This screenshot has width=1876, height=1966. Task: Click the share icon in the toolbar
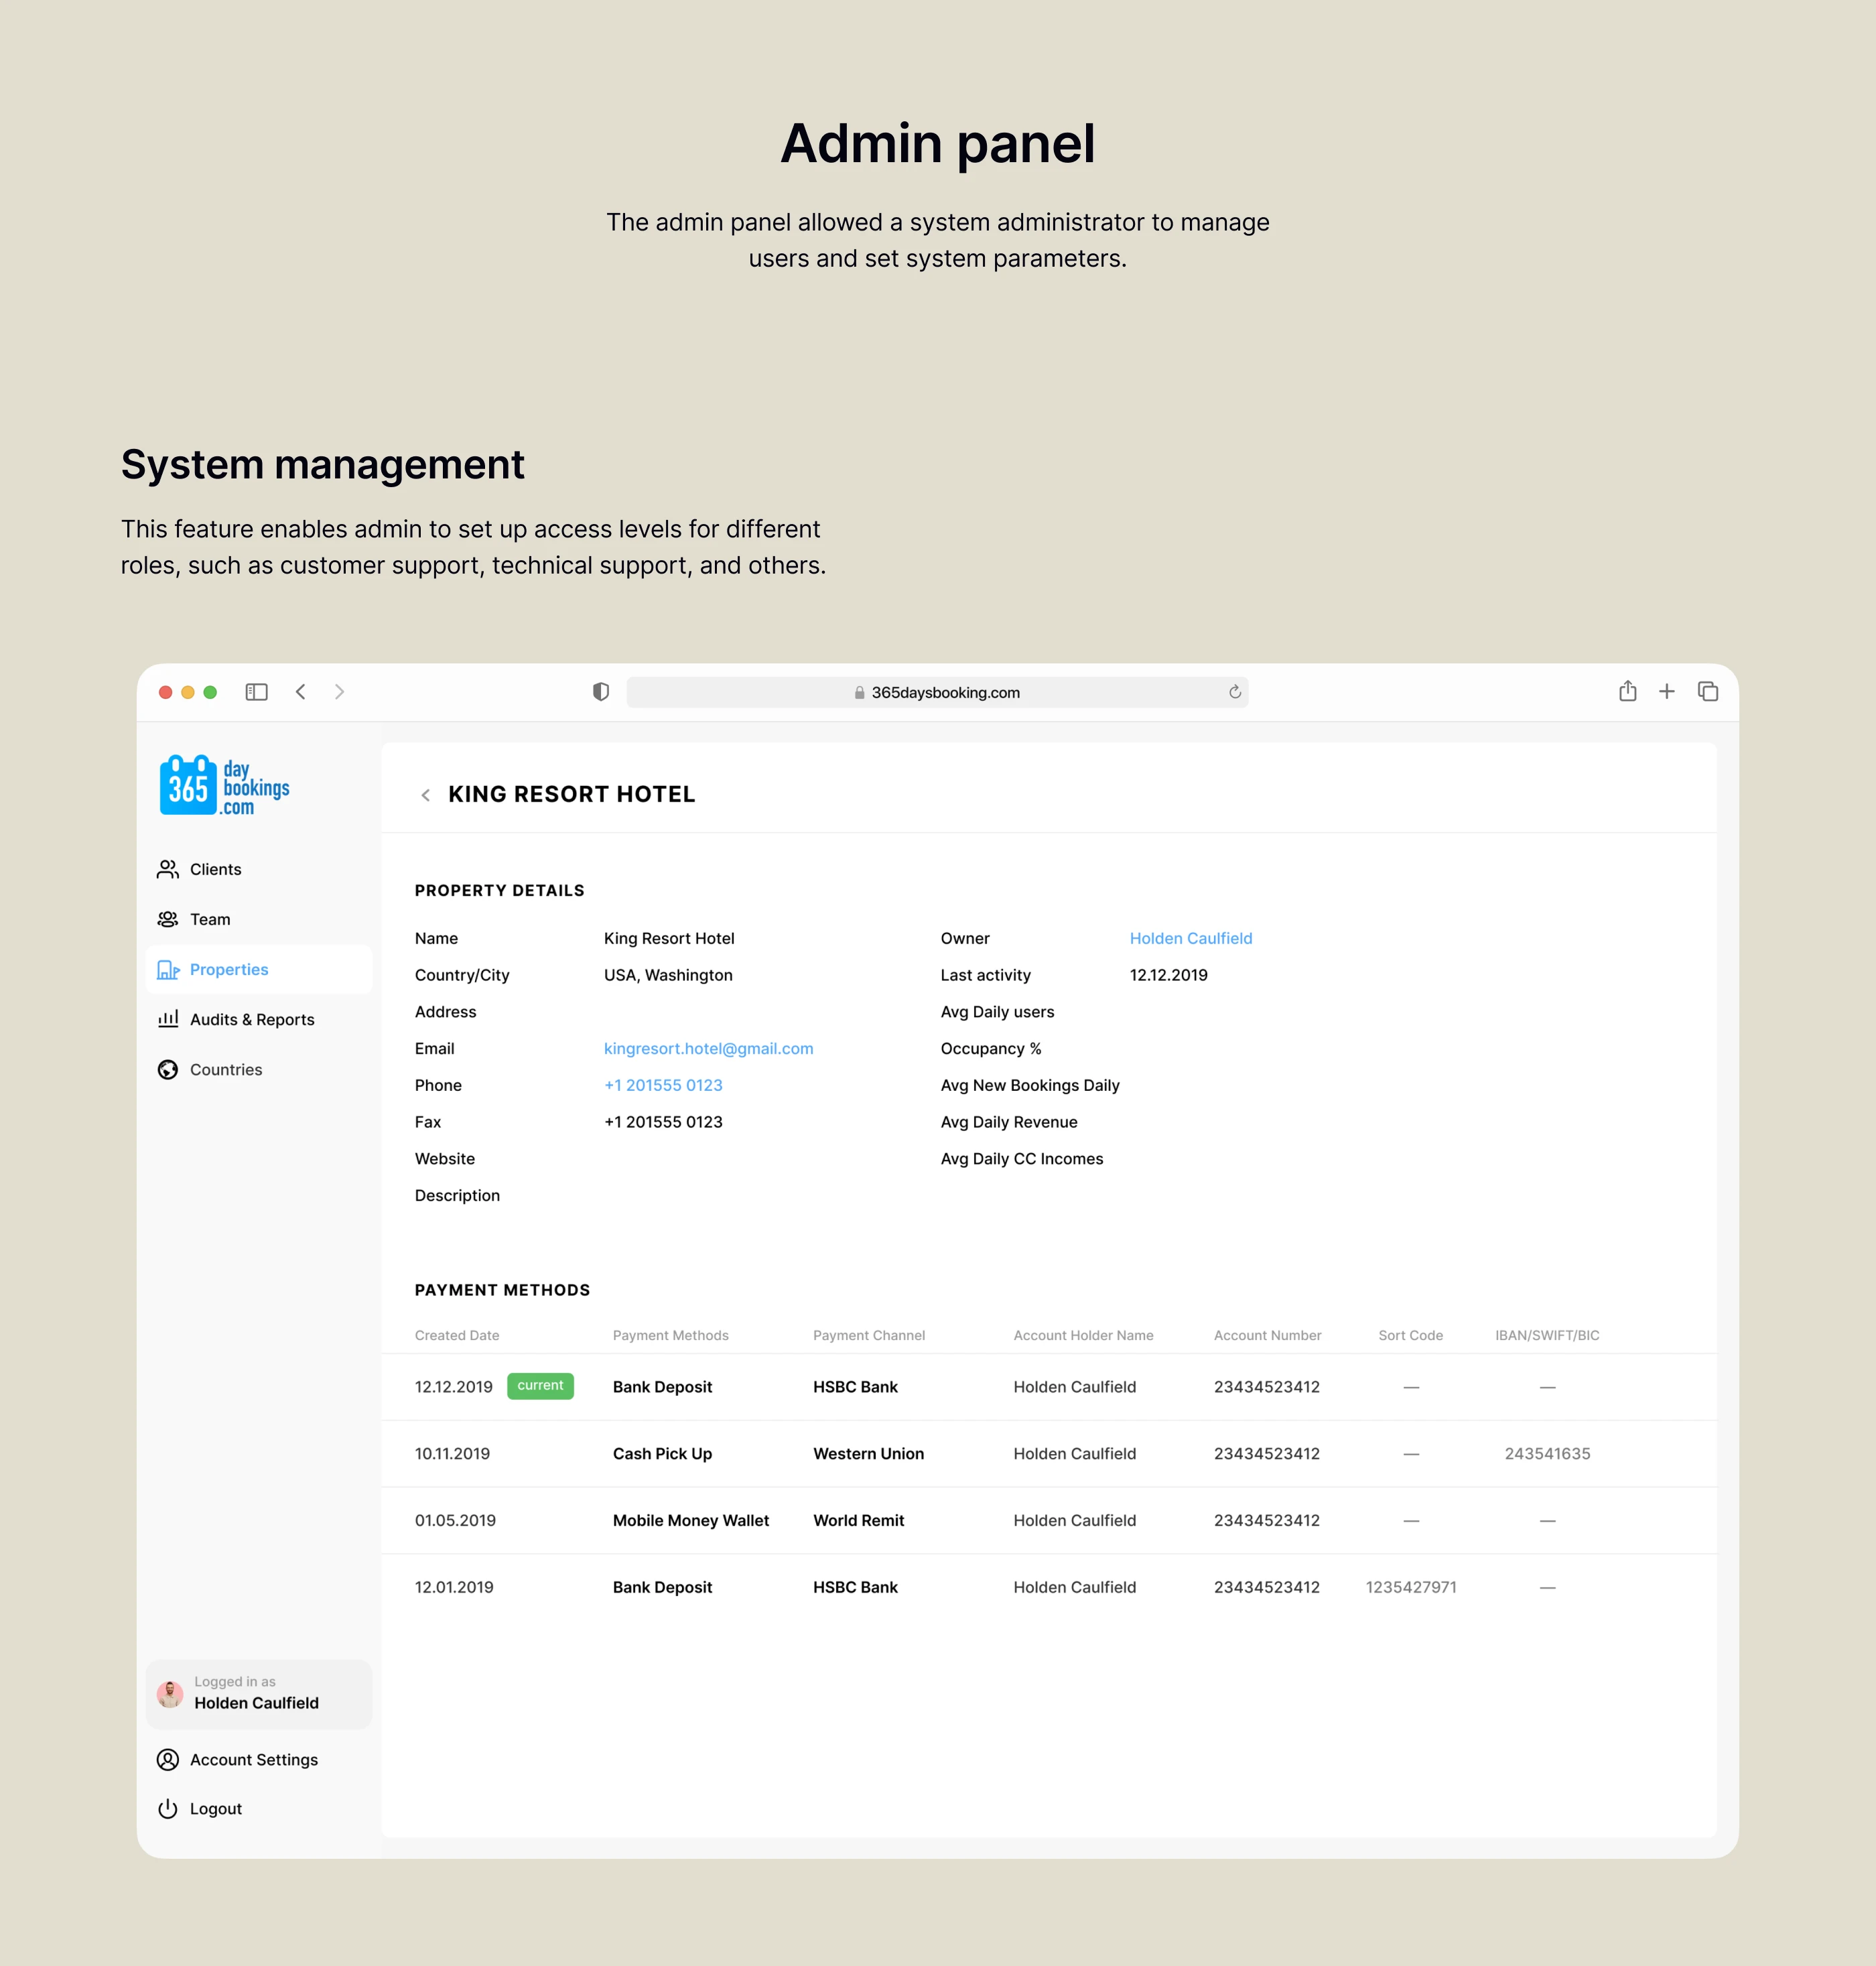coord(1627,691)
